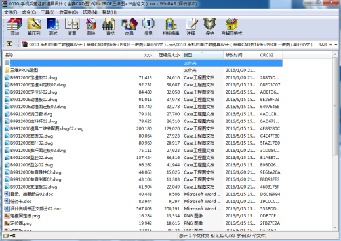Click CRC32 value 4E83280C
This screenshot has width=341, height=241.
[270, 128]
